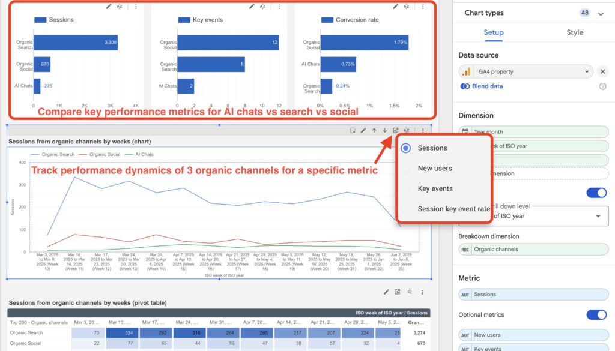Click the GA4 property data source icon
Viewport: 615px width, 351px height.
click(x=467, y=71)
